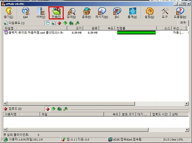Sort uploads by 대기 column header
Image resolution: width=192 pixels, height=143 pixels.
click(x=143, y=114)
